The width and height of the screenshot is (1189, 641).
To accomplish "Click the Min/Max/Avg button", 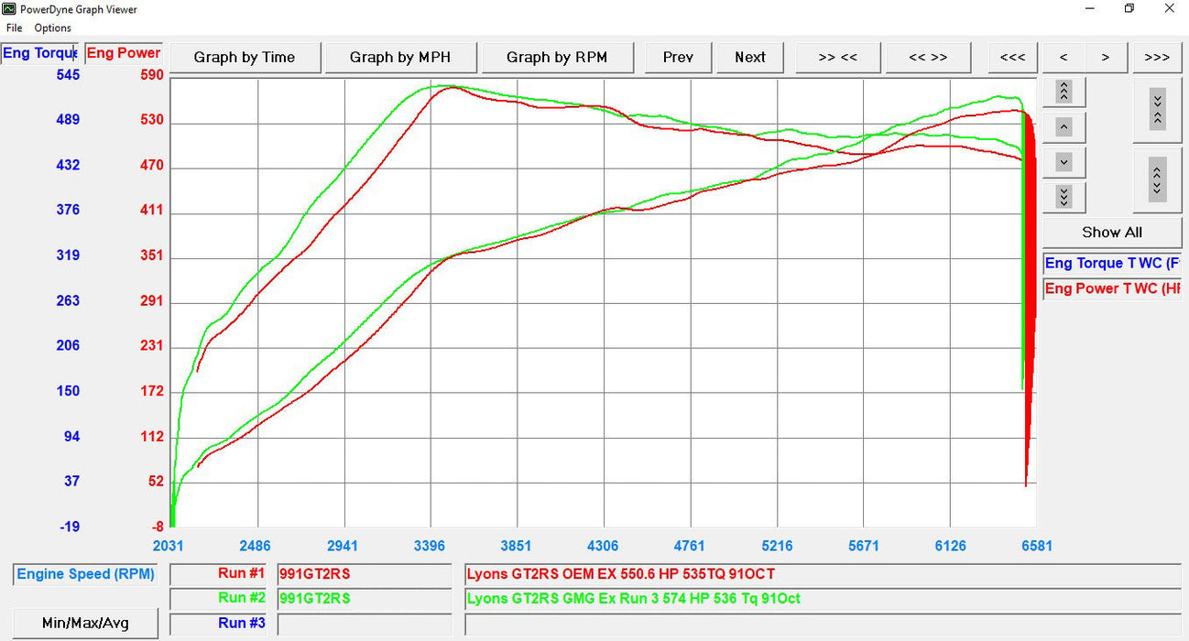I will click(85, 624).
